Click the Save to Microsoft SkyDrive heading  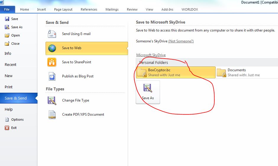[161, 22]
